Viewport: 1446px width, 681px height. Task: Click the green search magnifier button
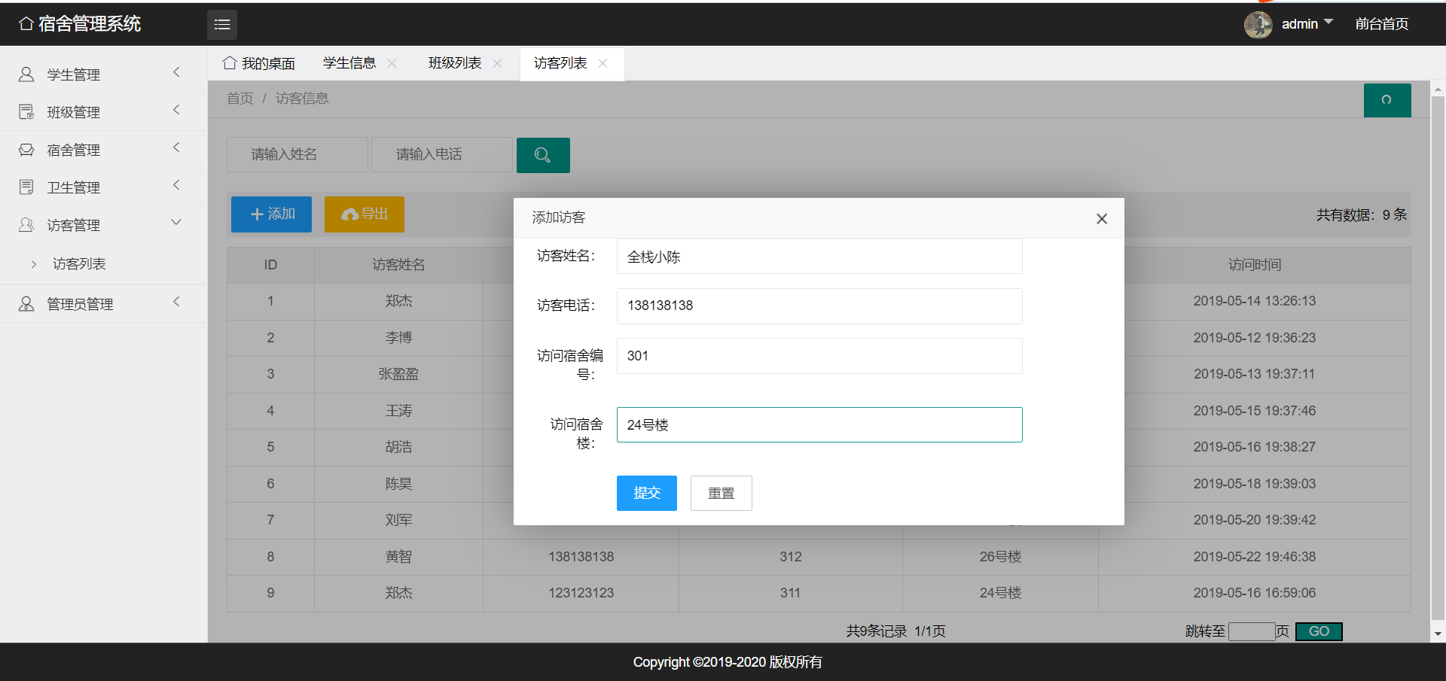coord(543,155)
